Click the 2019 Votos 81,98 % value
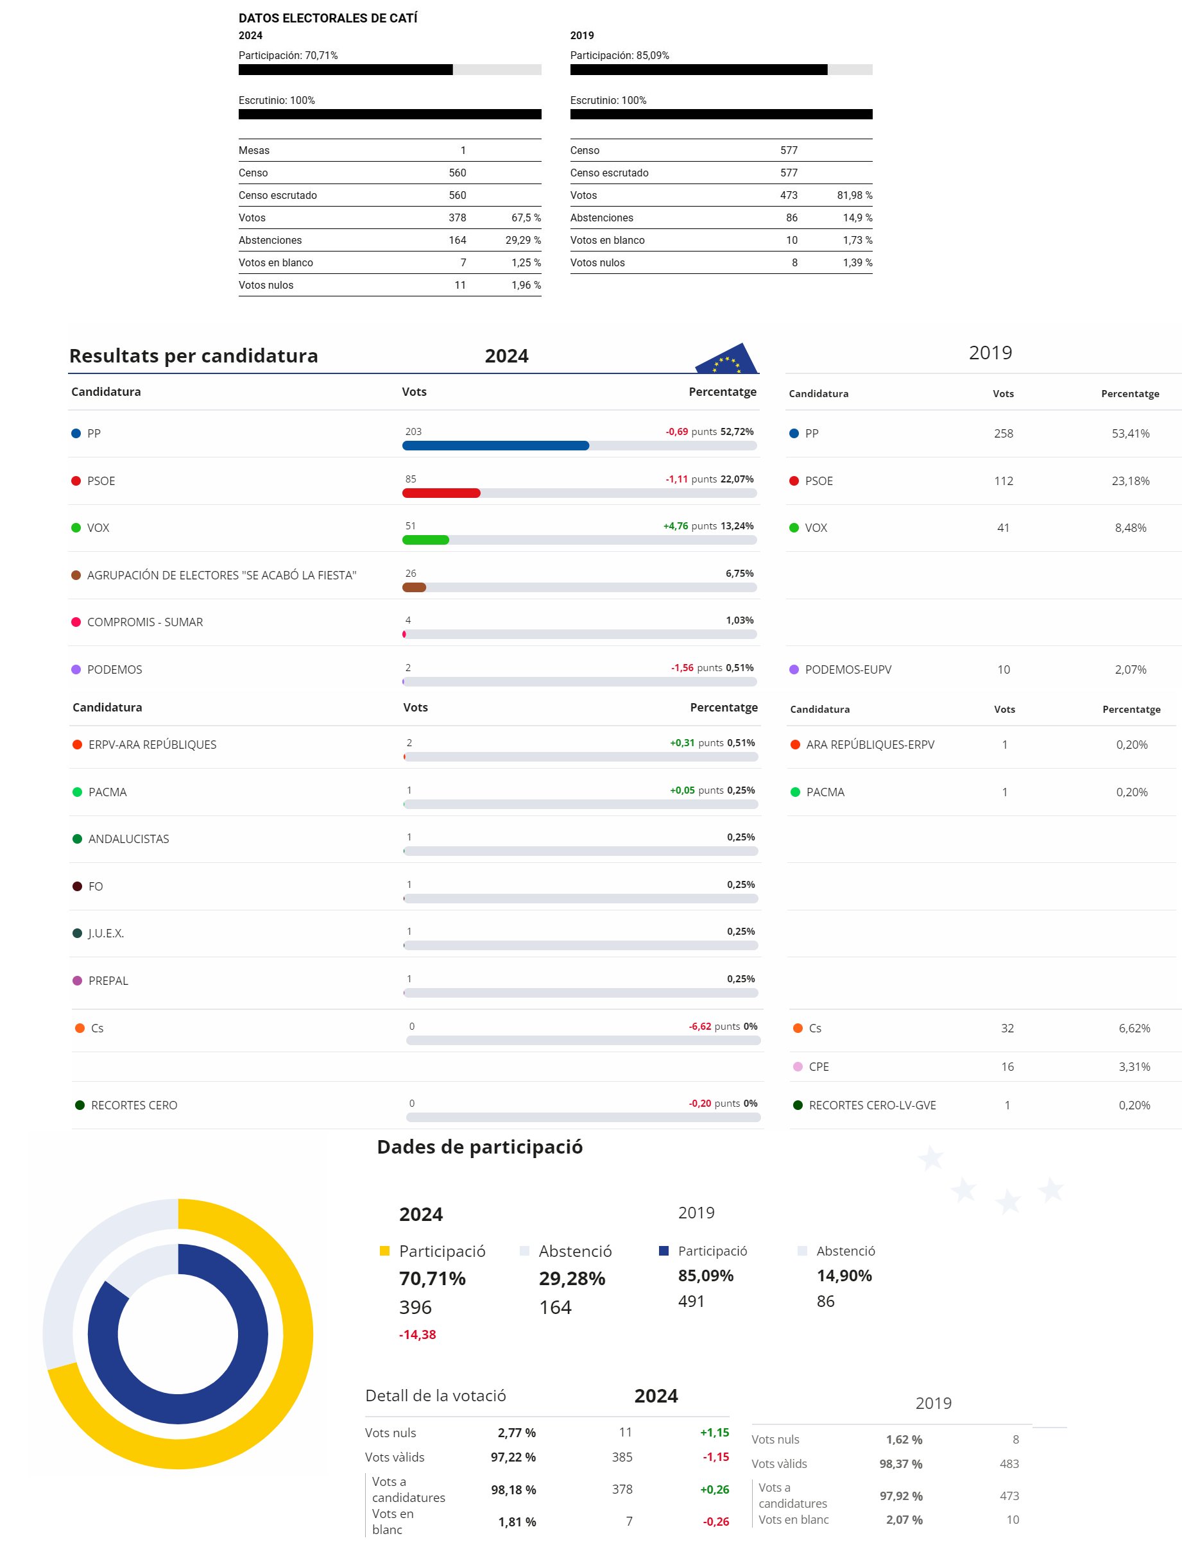This screenshot has width=1182, height=1561. (855, 195)
